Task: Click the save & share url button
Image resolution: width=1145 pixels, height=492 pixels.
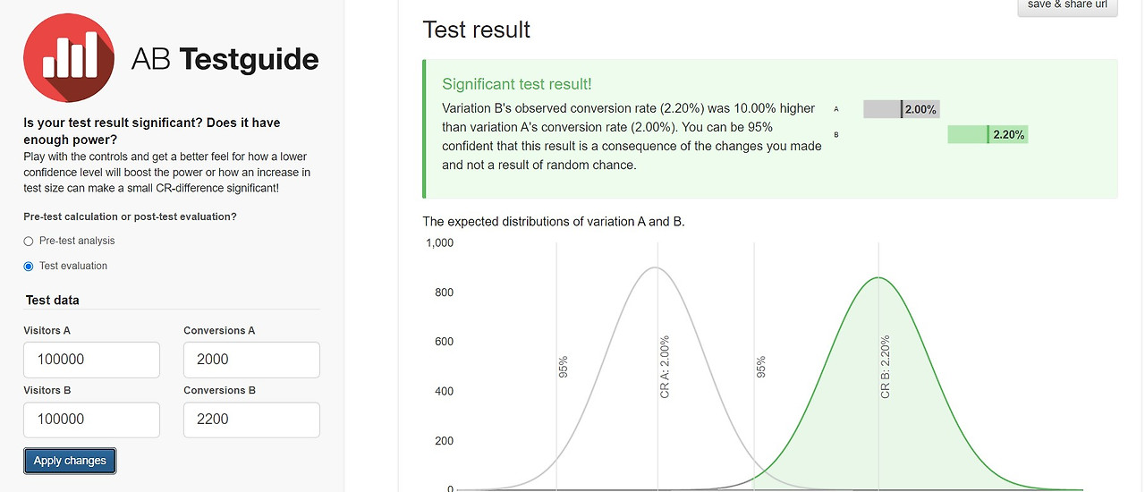Action: click(x=1067, y=7)
